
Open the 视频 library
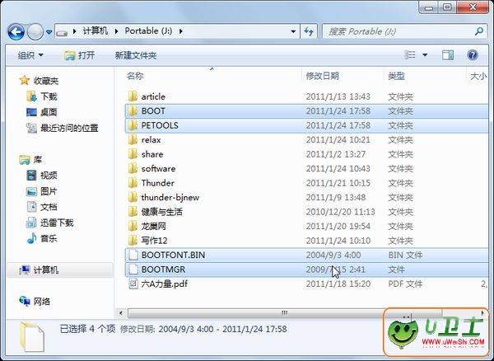[x=42, y=176]
